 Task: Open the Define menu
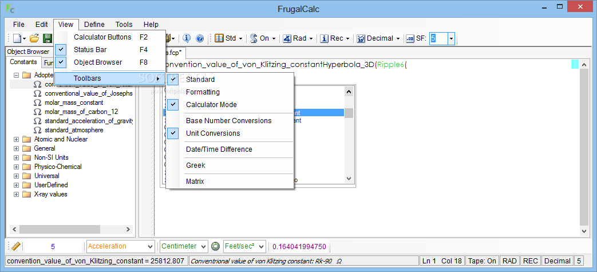[94, 25]
